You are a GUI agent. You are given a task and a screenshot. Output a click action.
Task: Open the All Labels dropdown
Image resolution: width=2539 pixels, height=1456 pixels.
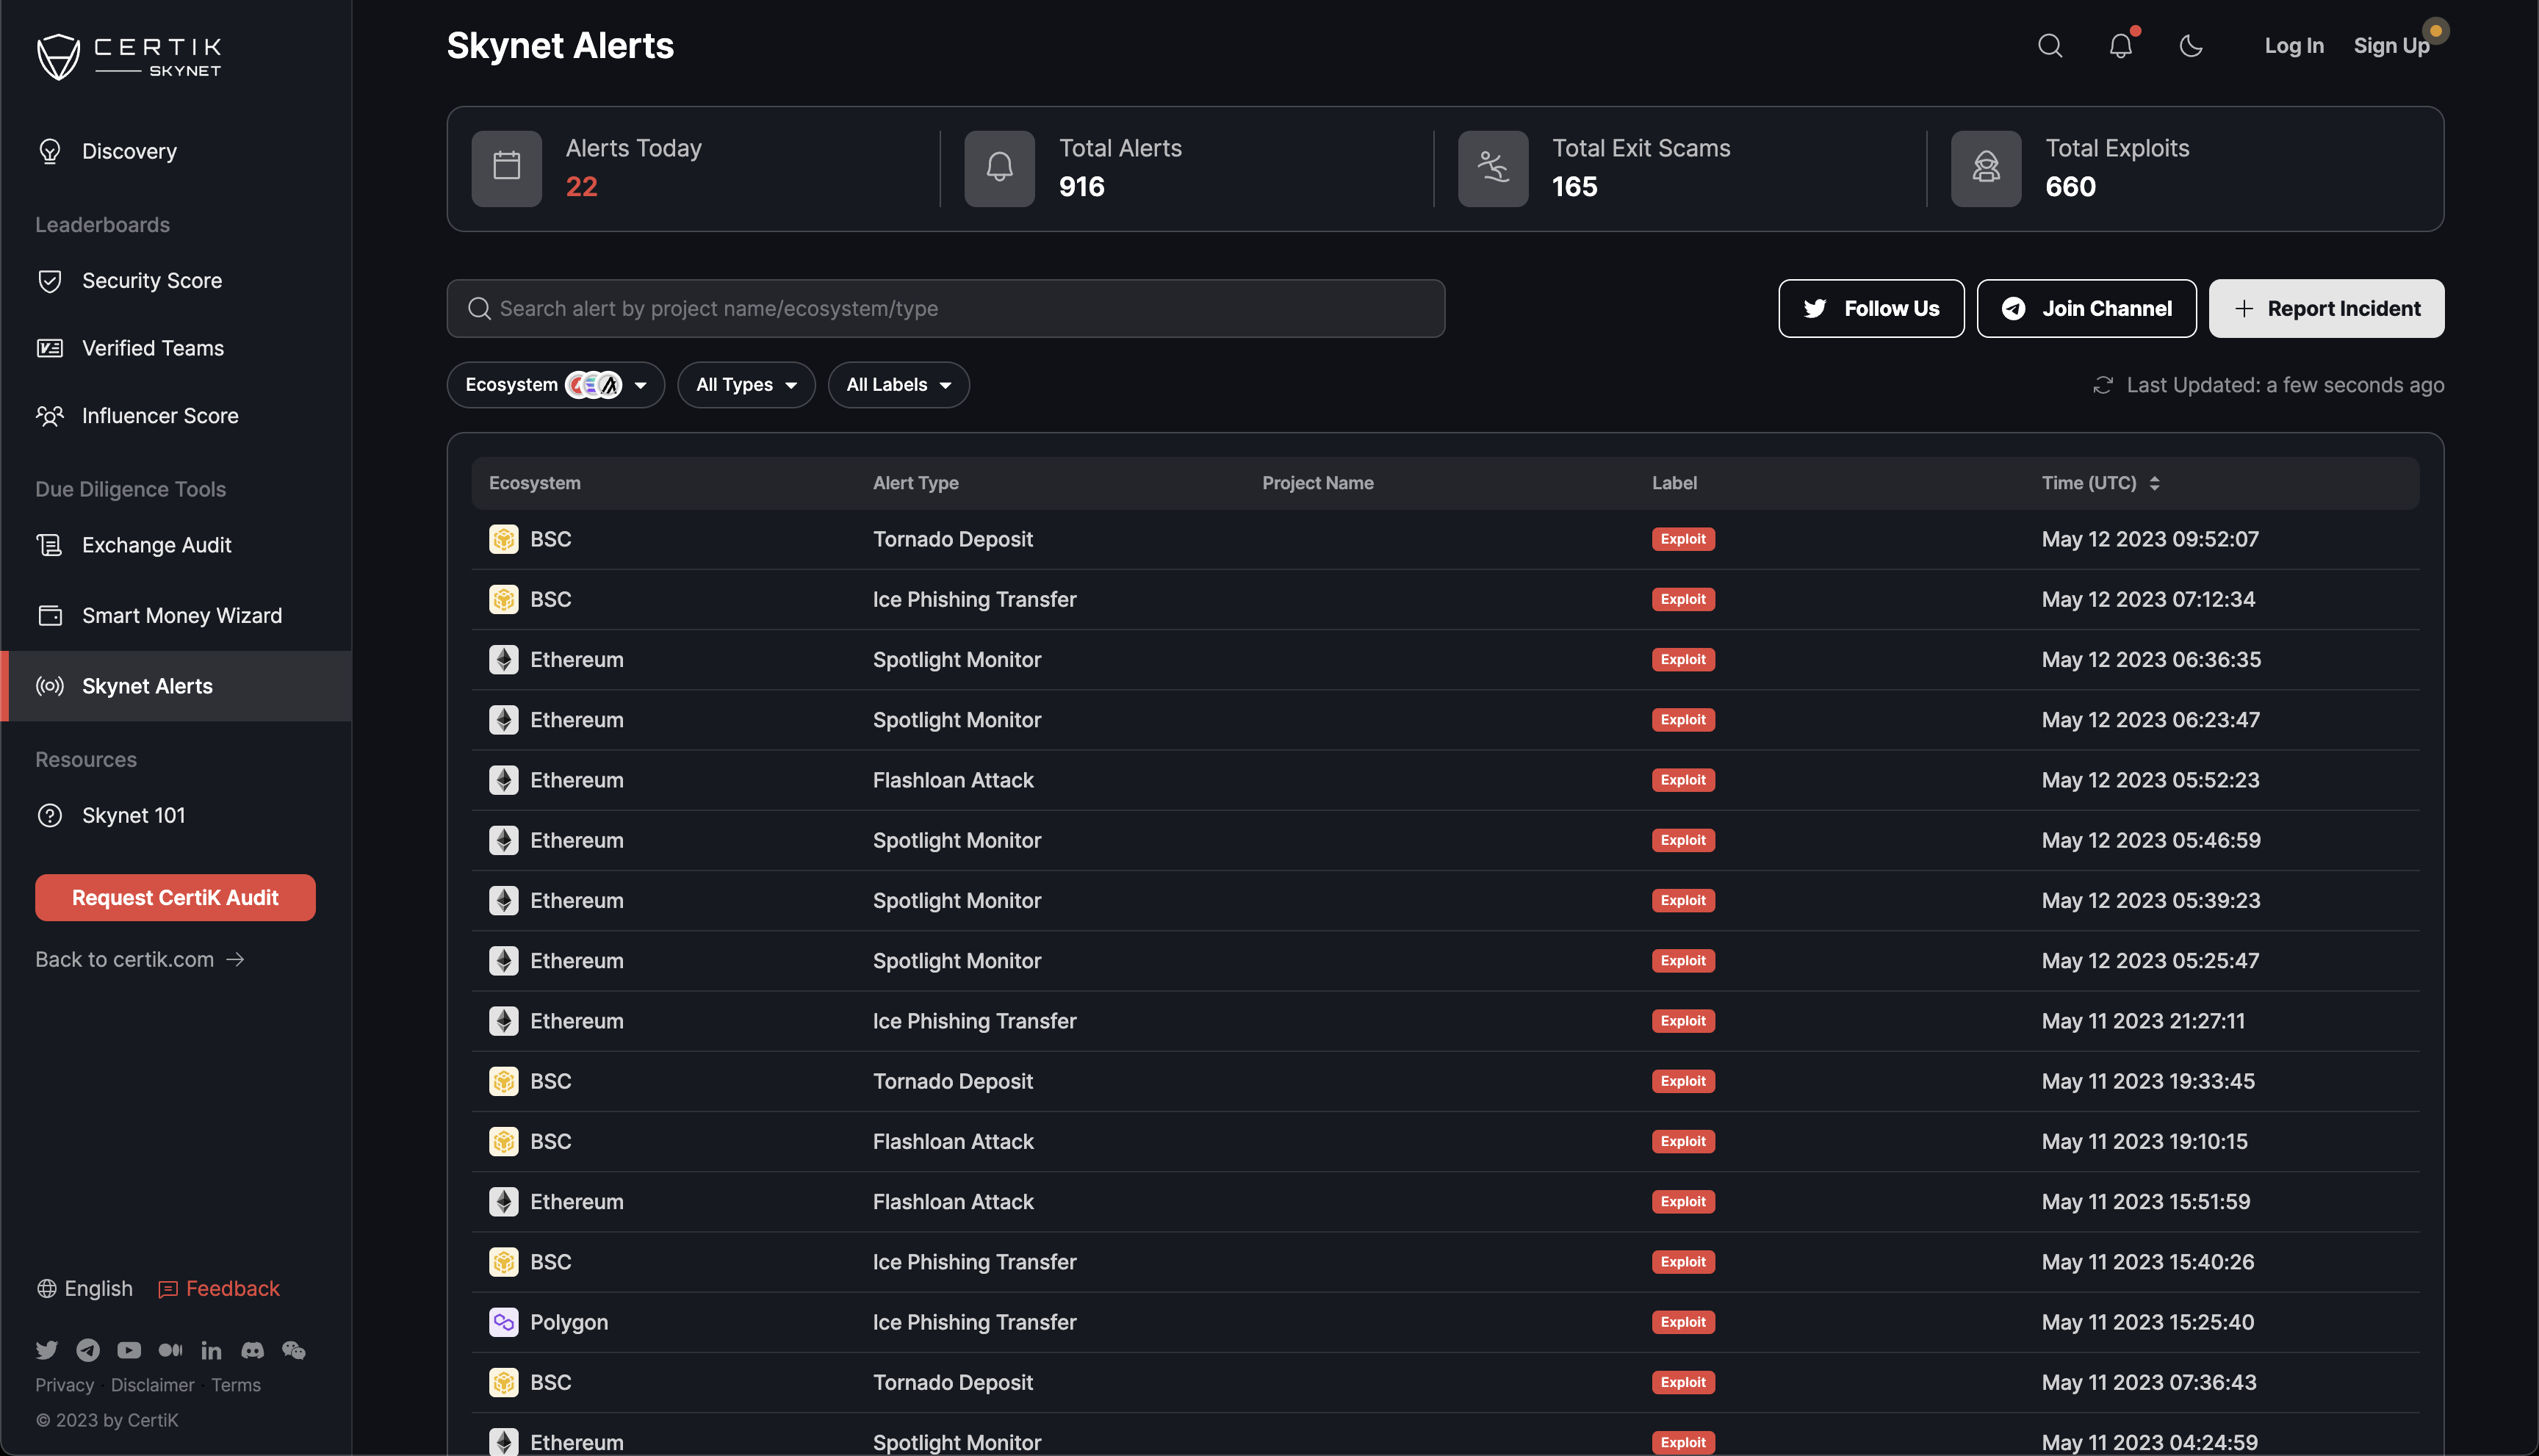(x=898, y=385)
